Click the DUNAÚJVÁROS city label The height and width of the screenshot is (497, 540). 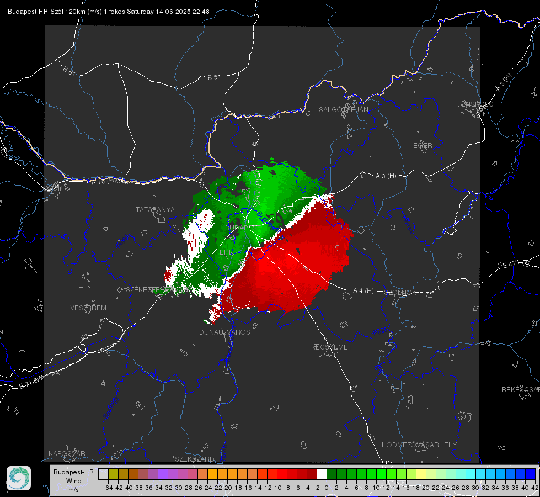pos(224,332)
